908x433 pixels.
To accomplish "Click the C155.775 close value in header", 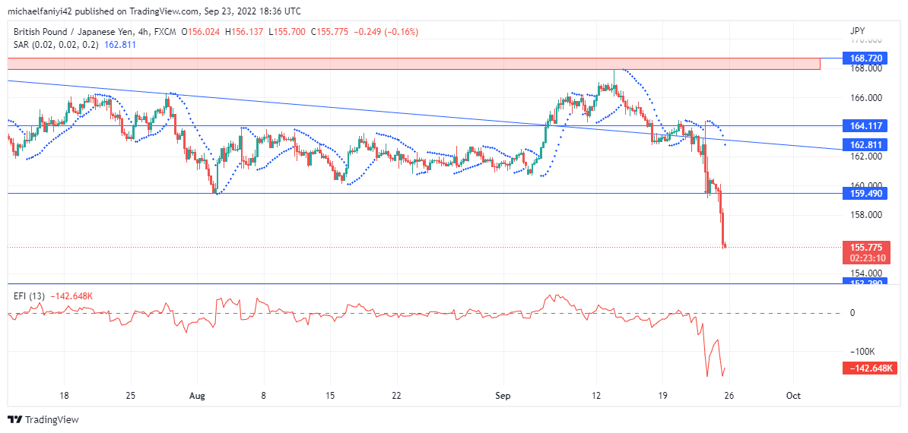I will click(329, 33).
